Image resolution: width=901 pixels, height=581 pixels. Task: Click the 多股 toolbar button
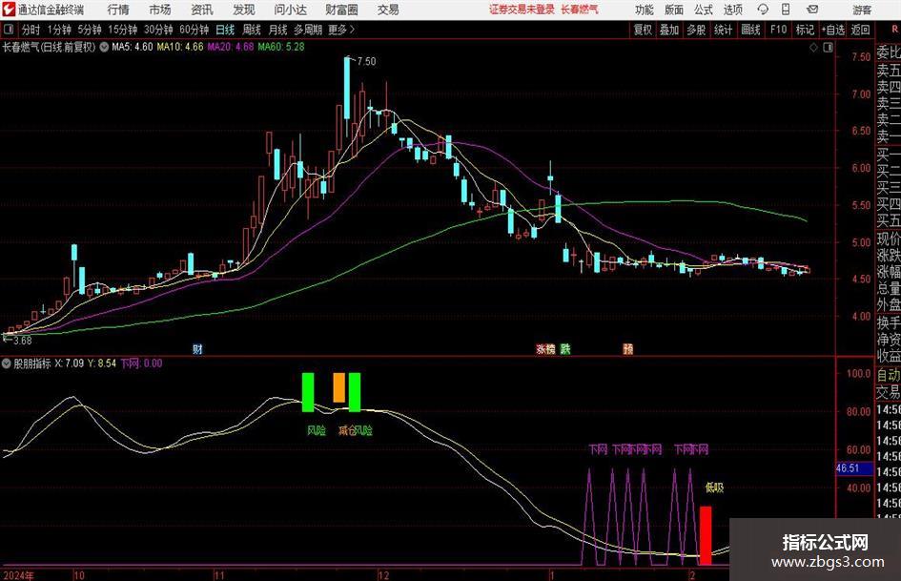coord(696,30)
